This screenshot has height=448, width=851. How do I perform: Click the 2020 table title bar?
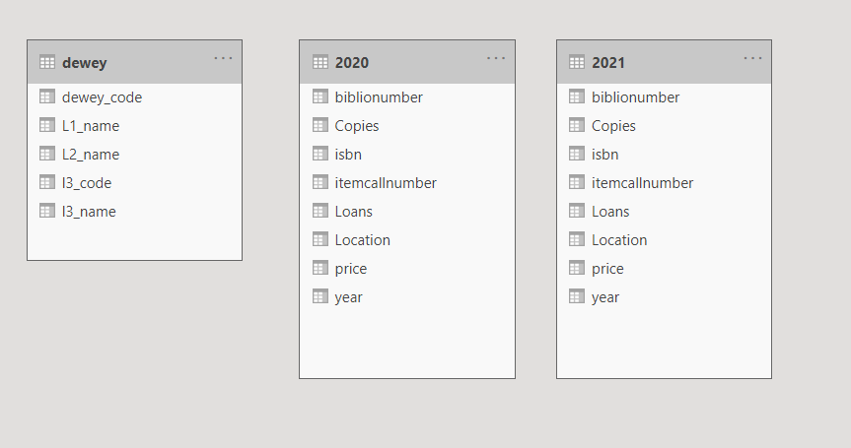(414, 62)
